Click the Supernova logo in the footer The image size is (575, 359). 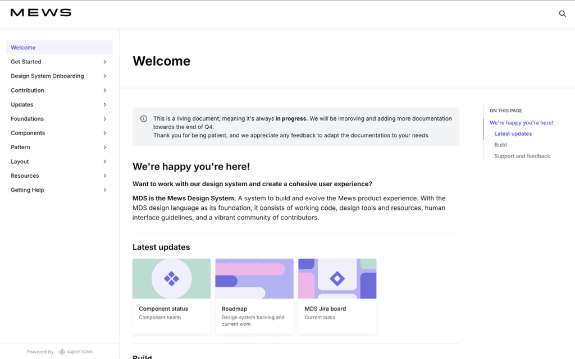click(x=75, y=351)
